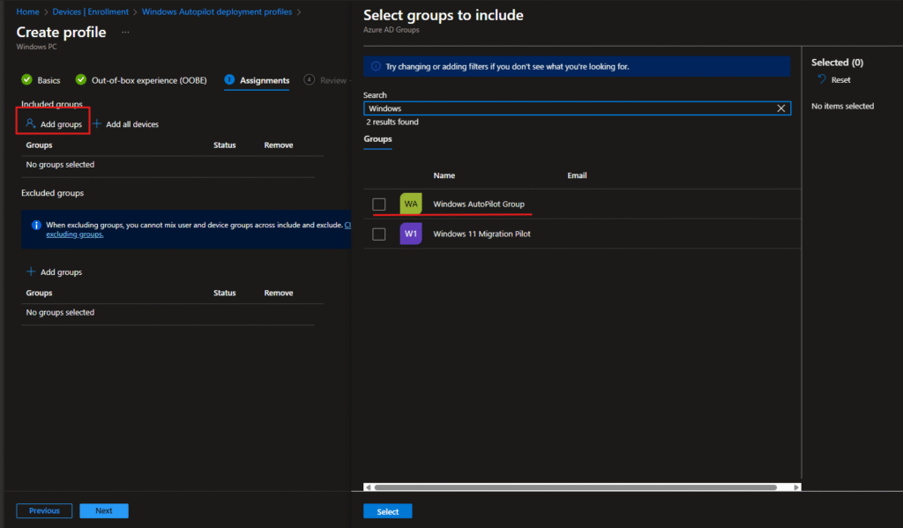
Task: Click the Previous button
Action: click(x=44, y=510)
